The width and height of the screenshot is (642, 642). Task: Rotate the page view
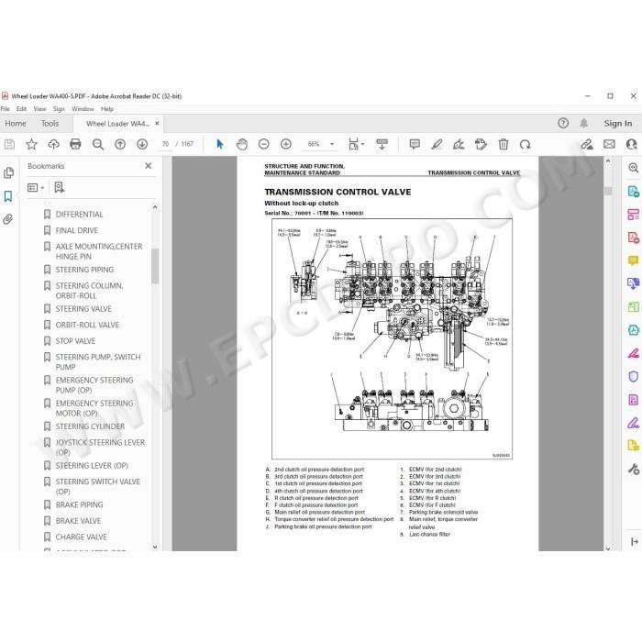pos(525,144)
